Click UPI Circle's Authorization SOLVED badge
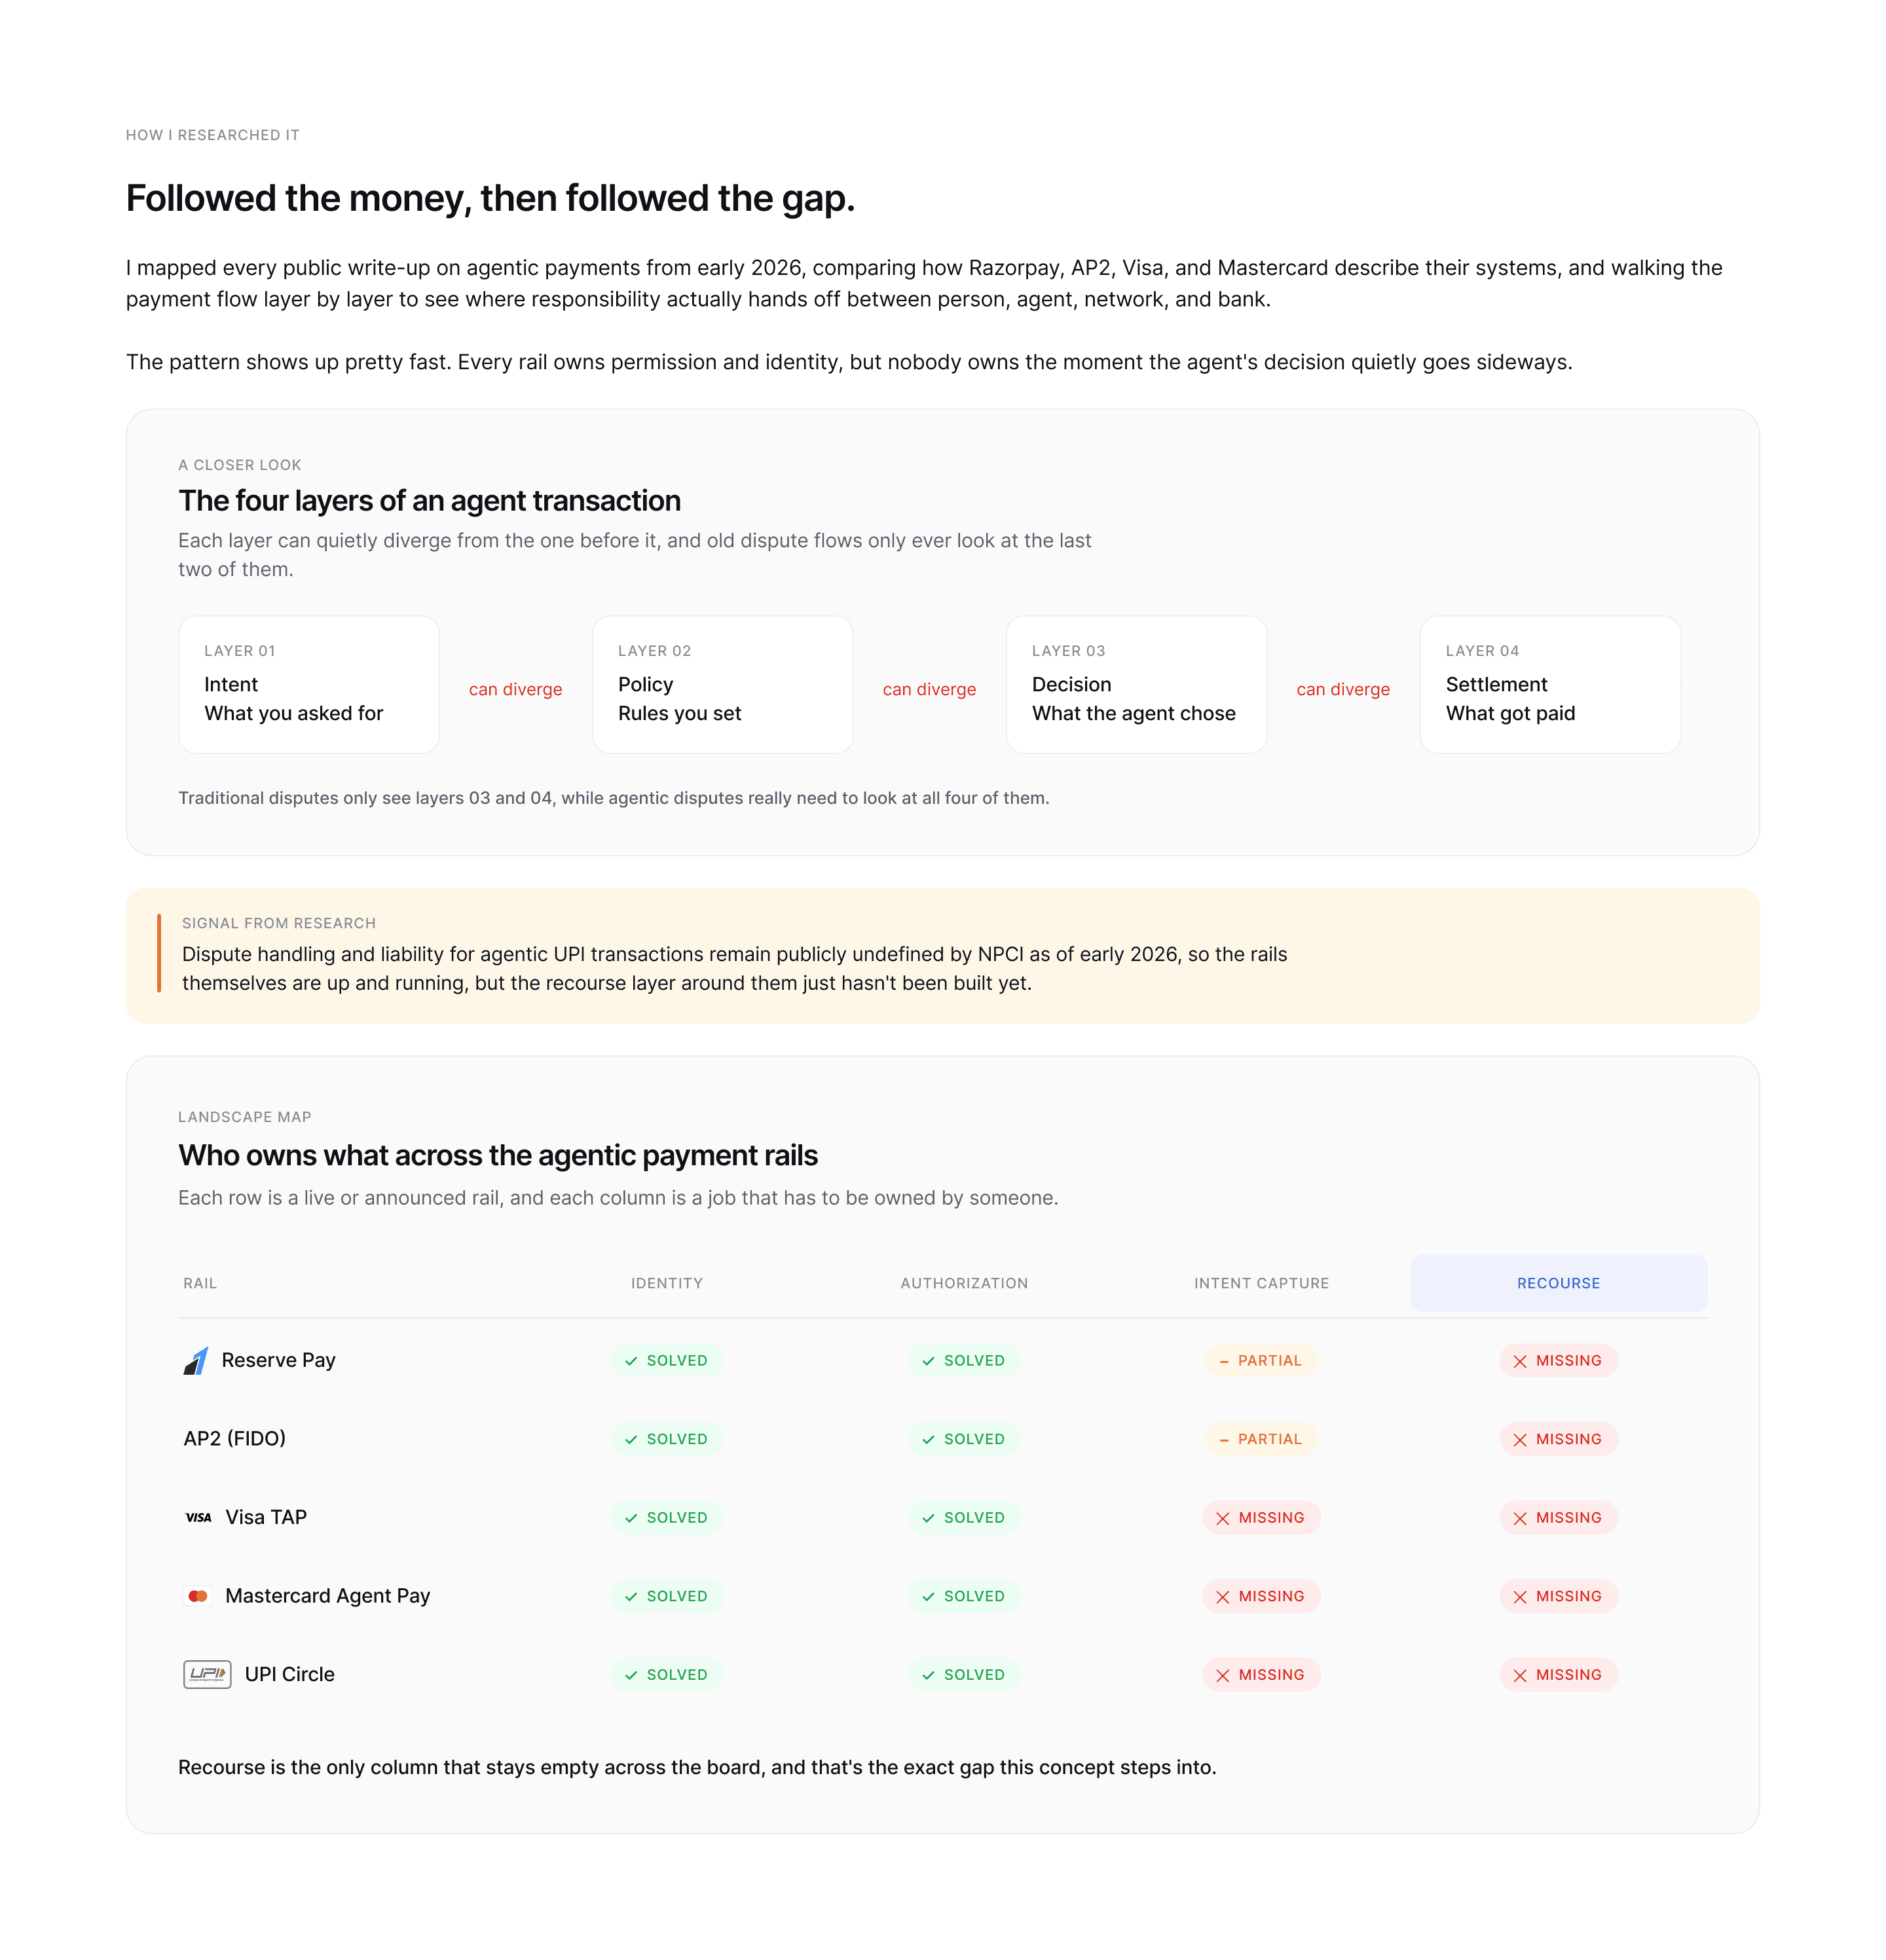This screenshot has width=1886, height=1960. (963, 1675)
